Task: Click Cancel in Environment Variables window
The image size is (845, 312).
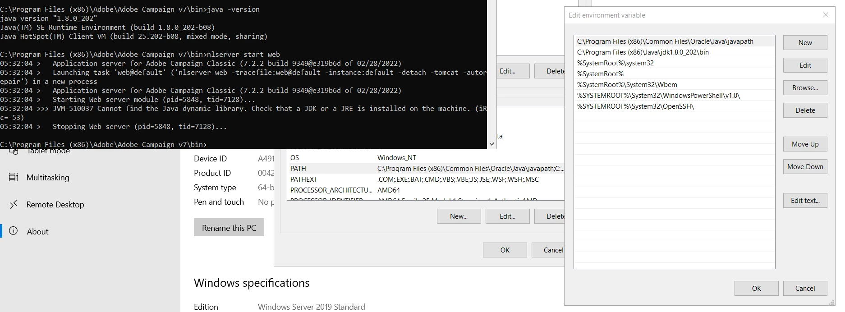Action: click(x=548, y=250)
